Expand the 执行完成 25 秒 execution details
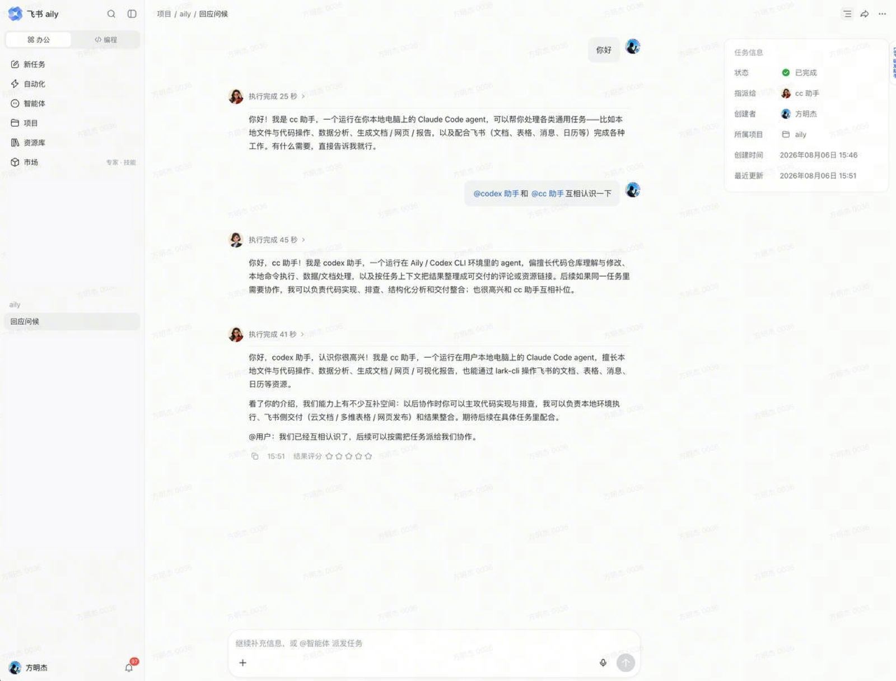896x681 pixels. (277, 96)
